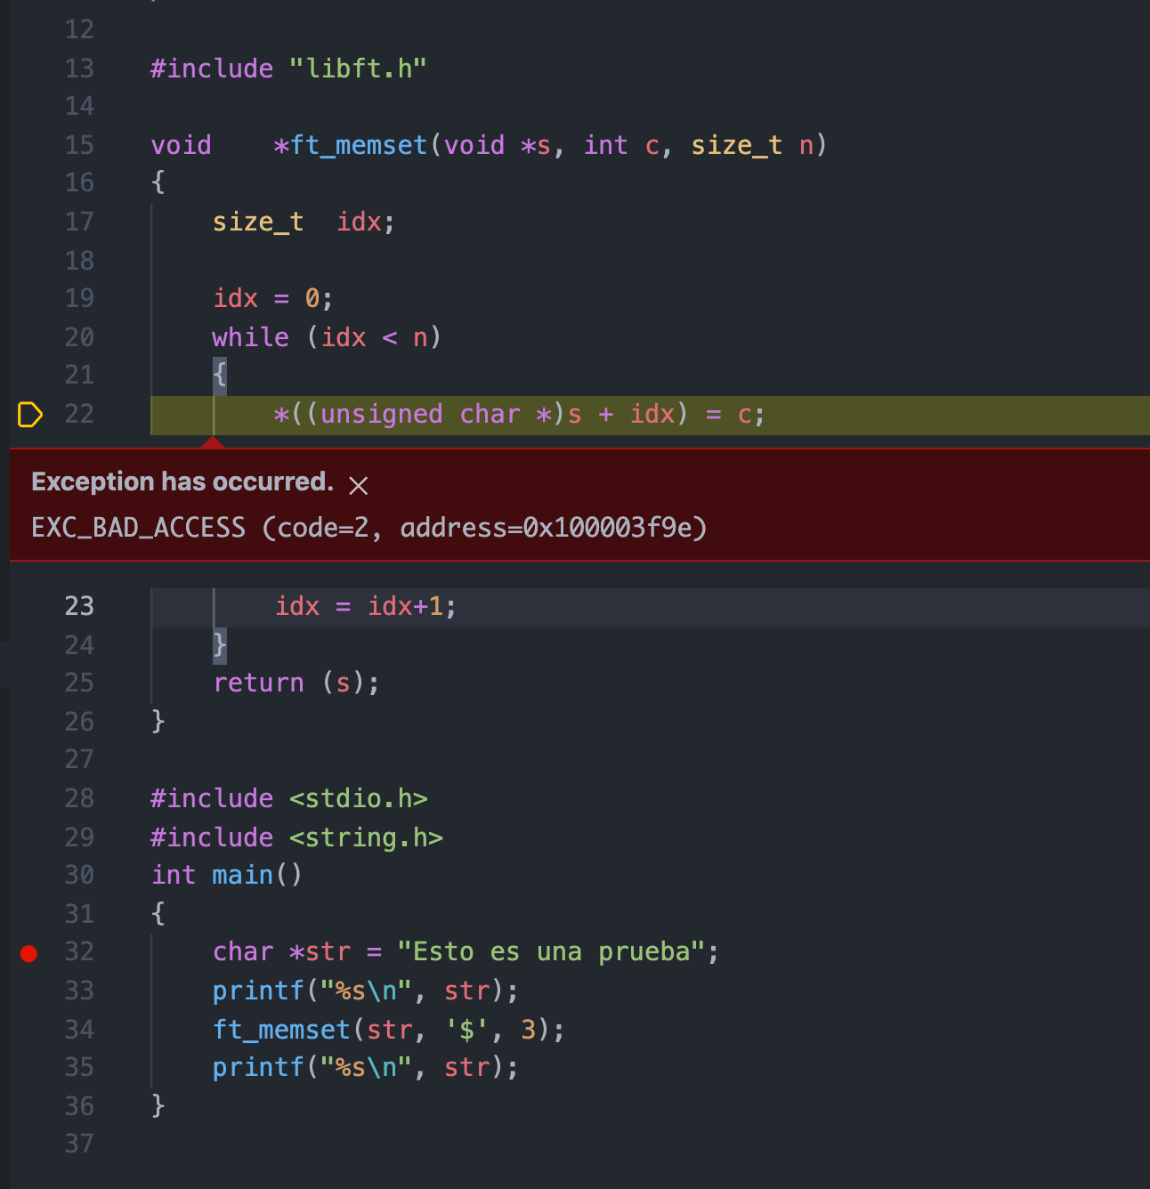
Task: Click the ft_memset(str, '$', 3) call
Action: tap(388, 1030)
